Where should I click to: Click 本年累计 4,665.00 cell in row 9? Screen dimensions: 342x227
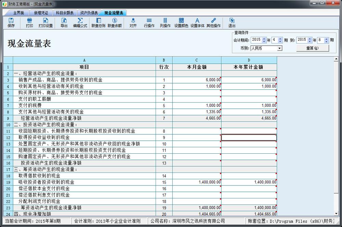249,118
